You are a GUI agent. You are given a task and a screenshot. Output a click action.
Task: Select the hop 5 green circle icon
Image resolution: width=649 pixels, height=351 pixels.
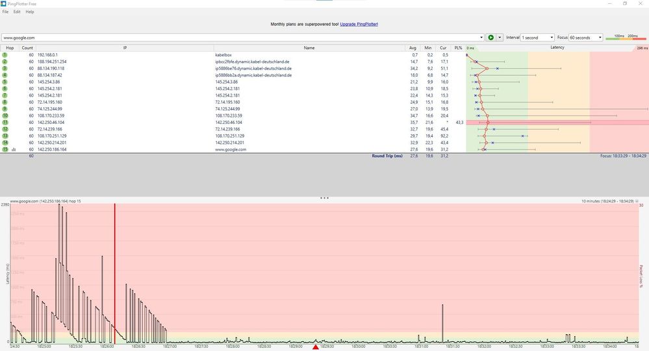(x=5, y=82)
